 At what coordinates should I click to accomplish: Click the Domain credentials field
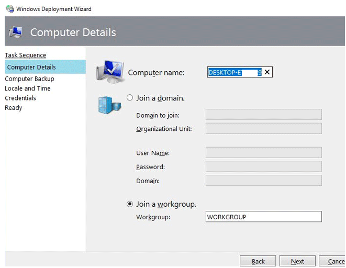(x=264, y=181)
